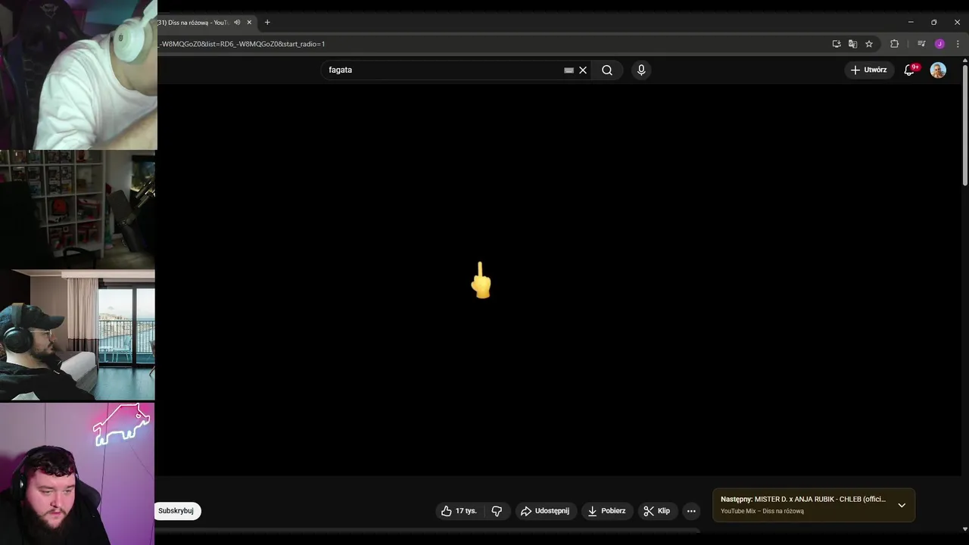Open the notifications bell
This screenshot has width=969, height=545.
910,70
